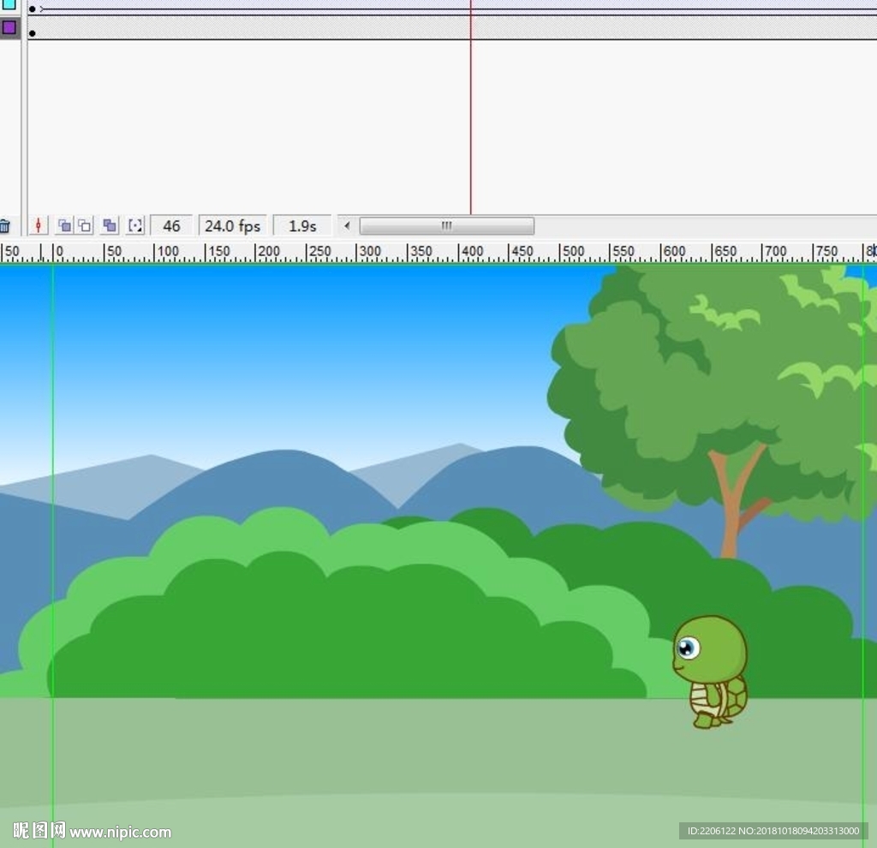
Task: Click the Delete Layer trash icon
Action: (5, 226)
